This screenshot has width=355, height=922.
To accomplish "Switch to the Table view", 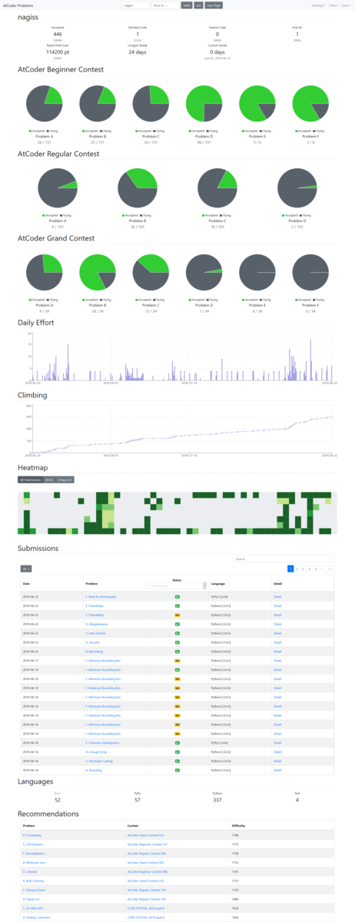I will 186,5.
